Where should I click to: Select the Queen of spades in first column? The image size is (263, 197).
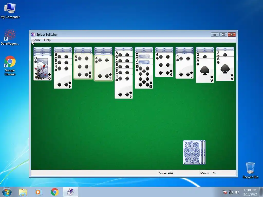tap(42, 68)
